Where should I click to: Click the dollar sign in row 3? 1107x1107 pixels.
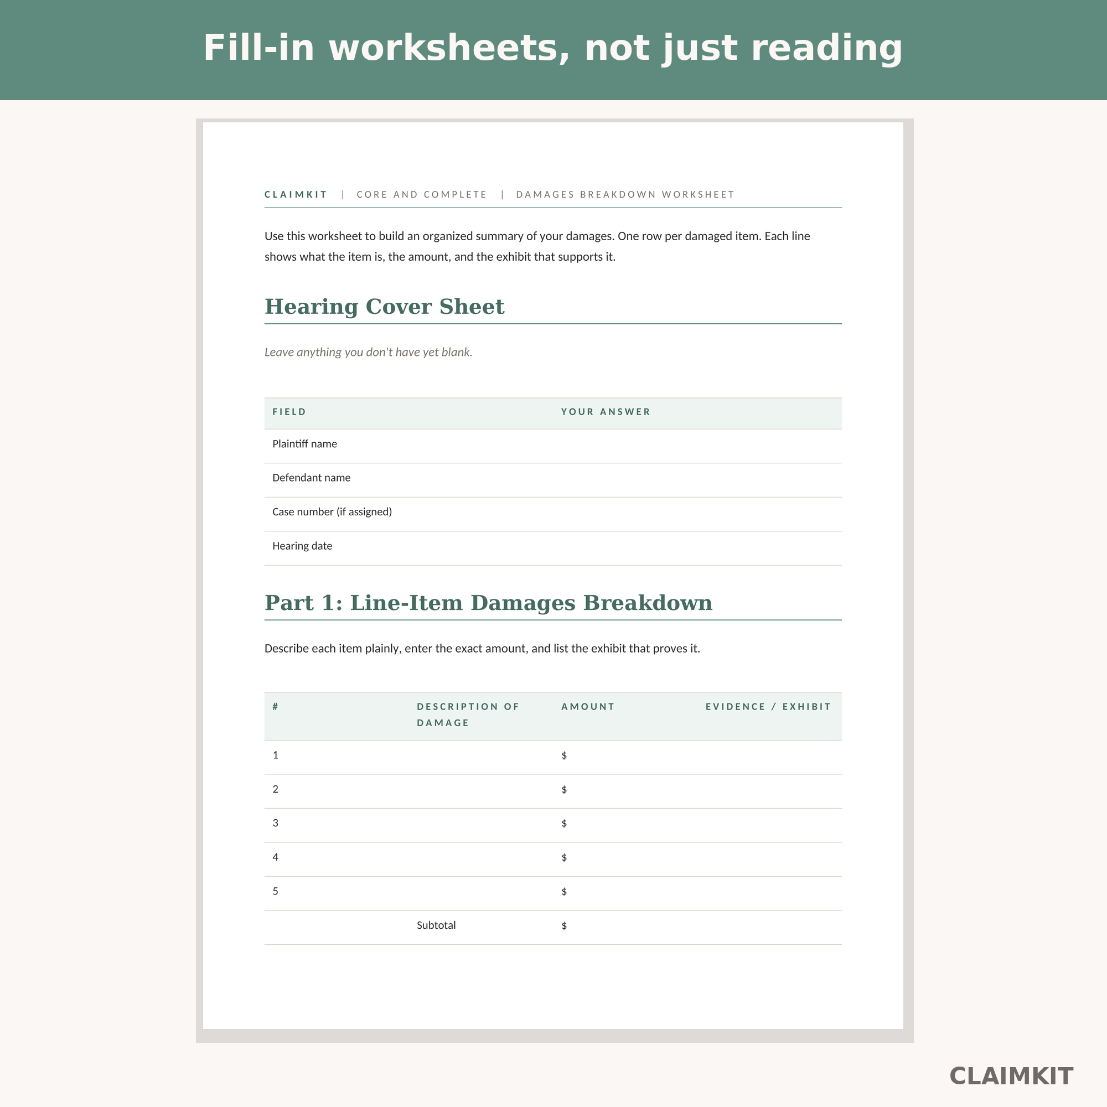click(565, 824)
